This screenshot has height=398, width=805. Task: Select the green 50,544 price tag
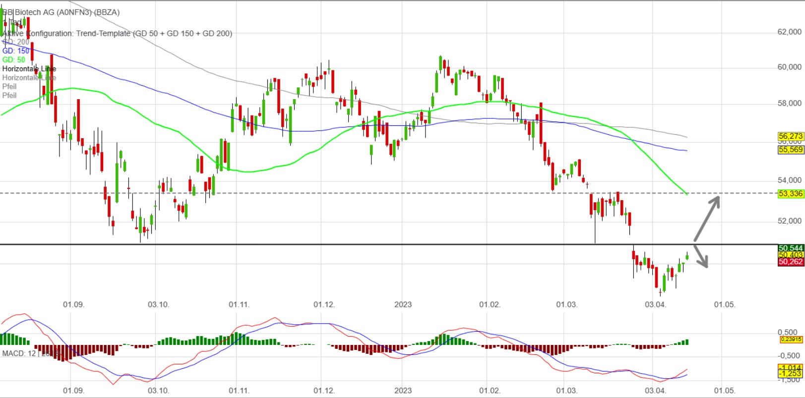pos(790,248)
